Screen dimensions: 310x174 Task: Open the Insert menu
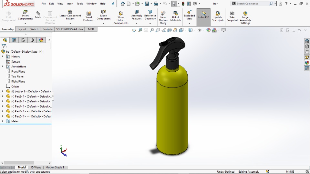point(70,4)
